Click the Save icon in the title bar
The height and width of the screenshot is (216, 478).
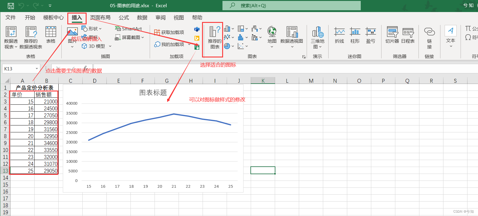11,5
